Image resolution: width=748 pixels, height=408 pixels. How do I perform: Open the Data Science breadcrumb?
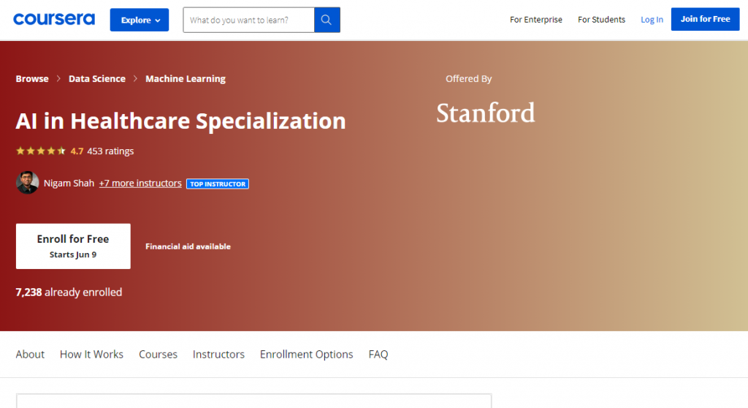click(x=97, y=79)
